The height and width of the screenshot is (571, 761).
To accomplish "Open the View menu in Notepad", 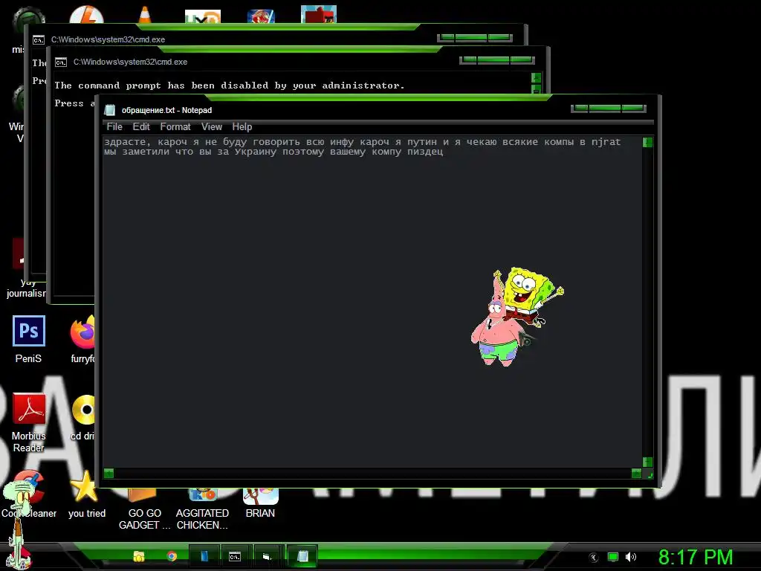I will [212, 126].
